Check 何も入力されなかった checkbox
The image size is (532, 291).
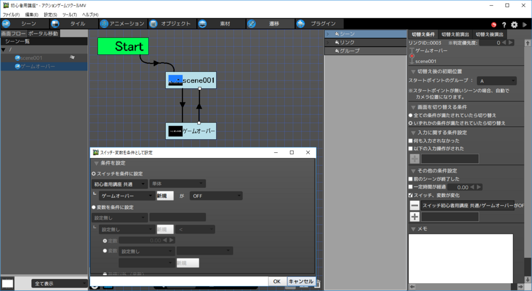point(410,141)
